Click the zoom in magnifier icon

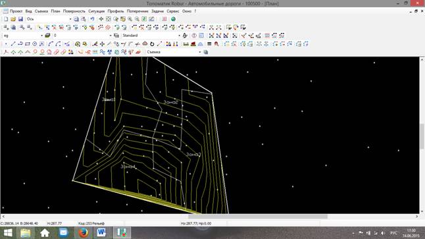(130, 19)
